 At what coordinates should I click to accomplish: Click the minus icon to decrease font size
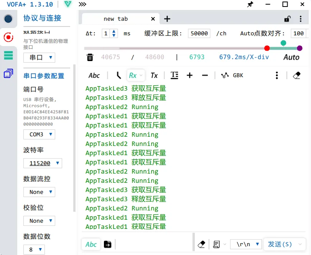coord(205,75)
